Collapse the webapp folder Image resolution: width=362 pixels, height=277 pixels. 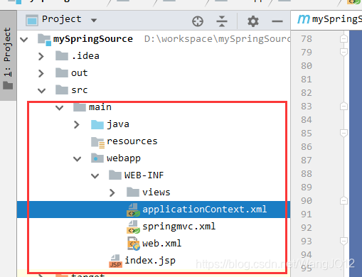point(77,159)
